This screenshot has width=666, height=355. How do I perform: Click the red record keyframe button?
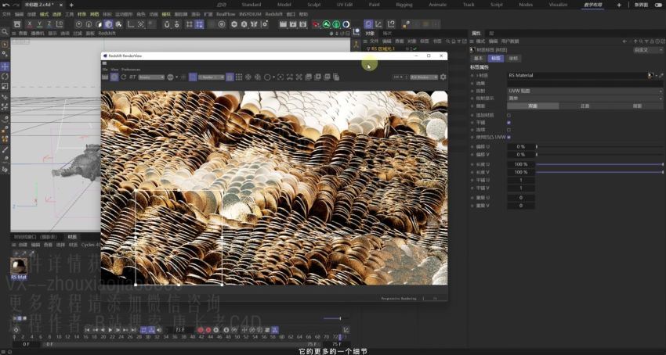[x=201, y=329]
